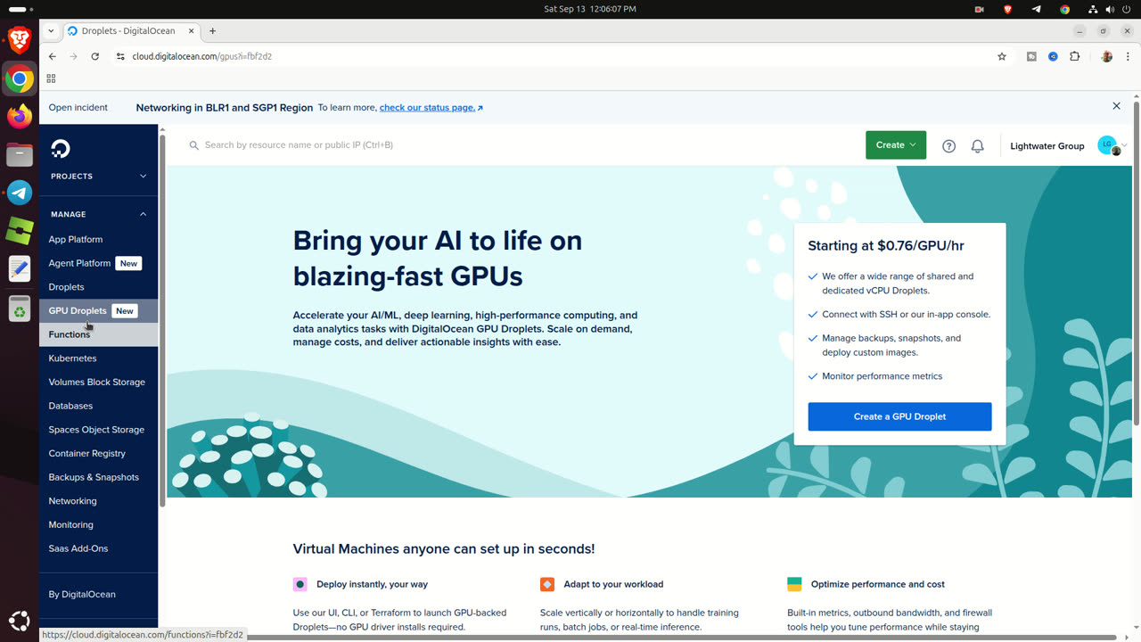
Task: Open Container Registry in sidebar
Action: tap(86, 454)
